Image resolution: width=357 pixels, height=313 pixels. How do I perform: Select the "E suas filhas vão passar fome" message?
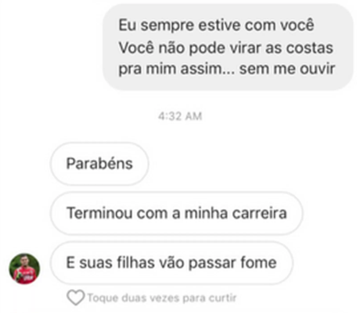coord(171,263)
